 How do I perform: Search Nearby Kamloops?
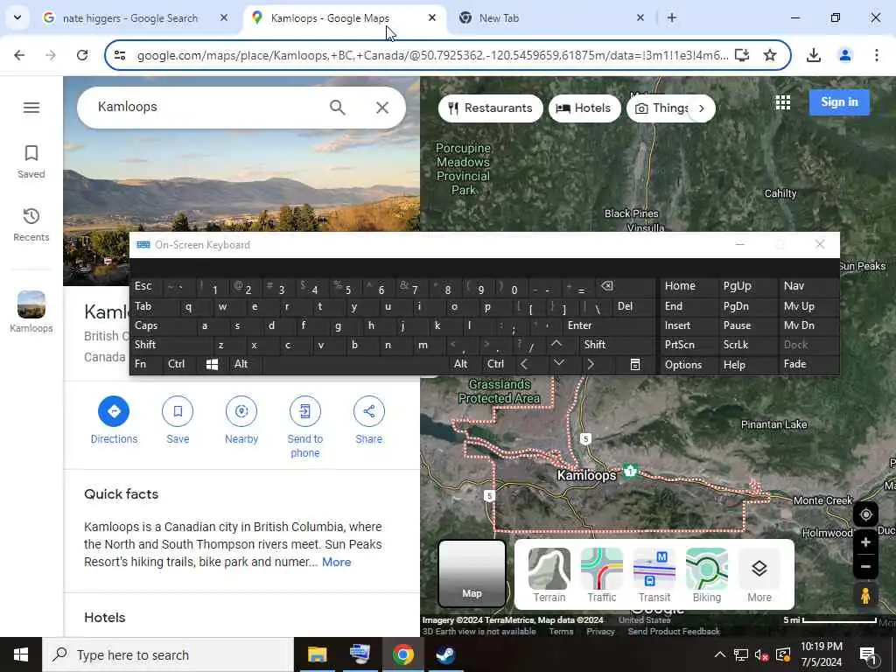(241, 420)
